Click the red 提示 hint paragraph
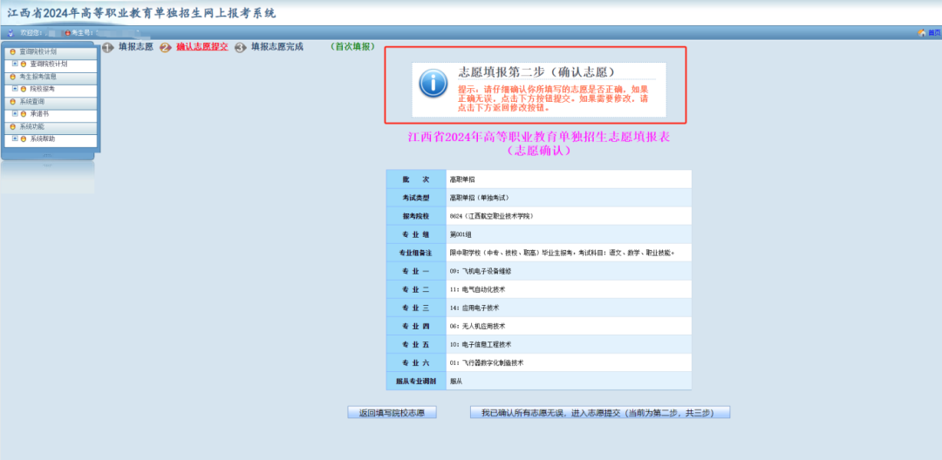The image size is (942, 460). pyautogui.click(x=553, y=98)
